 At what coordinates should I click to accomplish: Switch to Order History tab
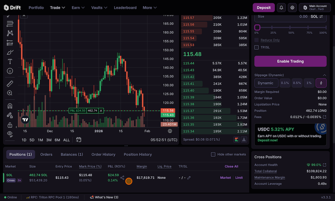(x=103, y=155)
